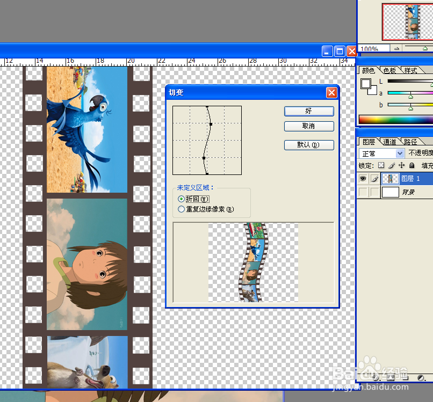Click the Navigator zoom slider handle
This screenshot has width=433, height=402.
pyautogui.click(x=425, y=48)
